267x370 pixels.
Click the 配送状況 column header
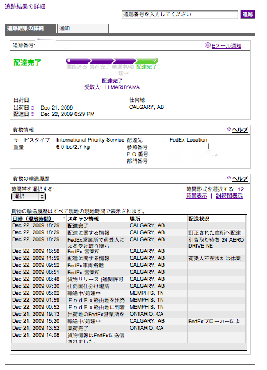pos(199,219)
